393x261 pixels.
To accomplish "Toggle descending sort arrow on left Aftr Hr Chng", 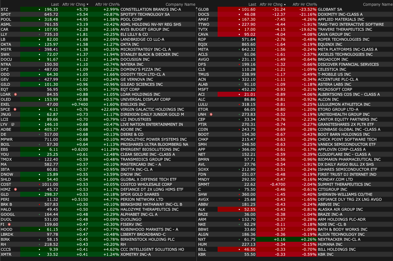I will pyautogui.click(x=88, y=4).
